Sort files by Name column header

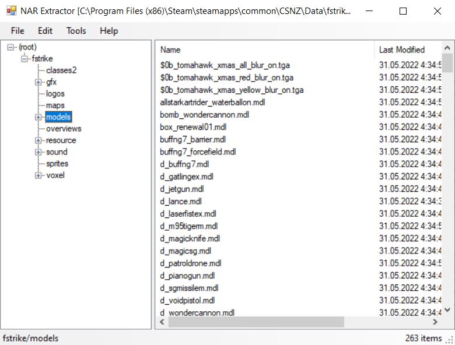pyautogui.click(x=170, y=50)
